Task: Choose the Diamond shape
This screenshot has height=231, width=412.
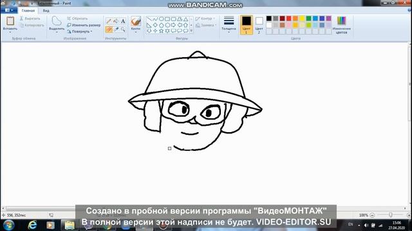Action: pyautogui.click(x=155, y=25)
